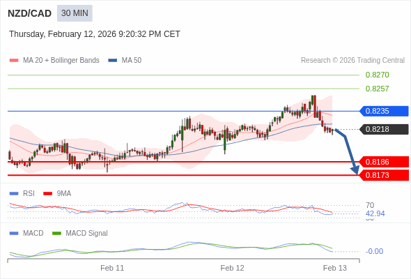Click the MACD Signal green legend swatch

56,234
